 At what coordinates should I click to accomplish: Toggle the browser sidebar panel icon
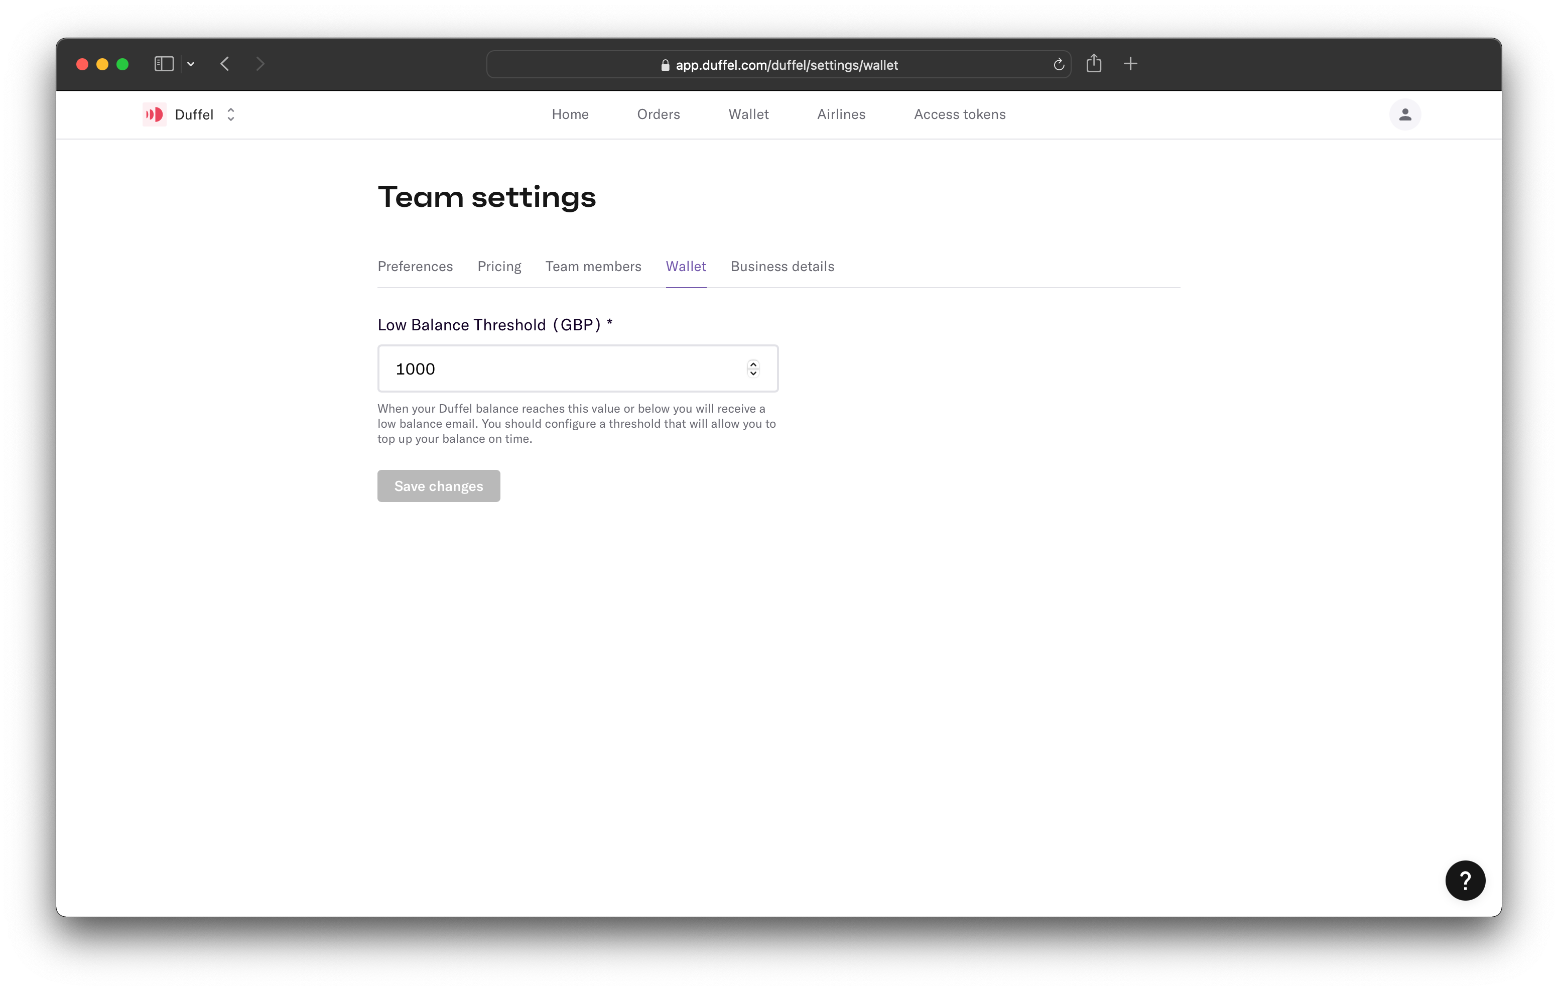pos(164,63)
